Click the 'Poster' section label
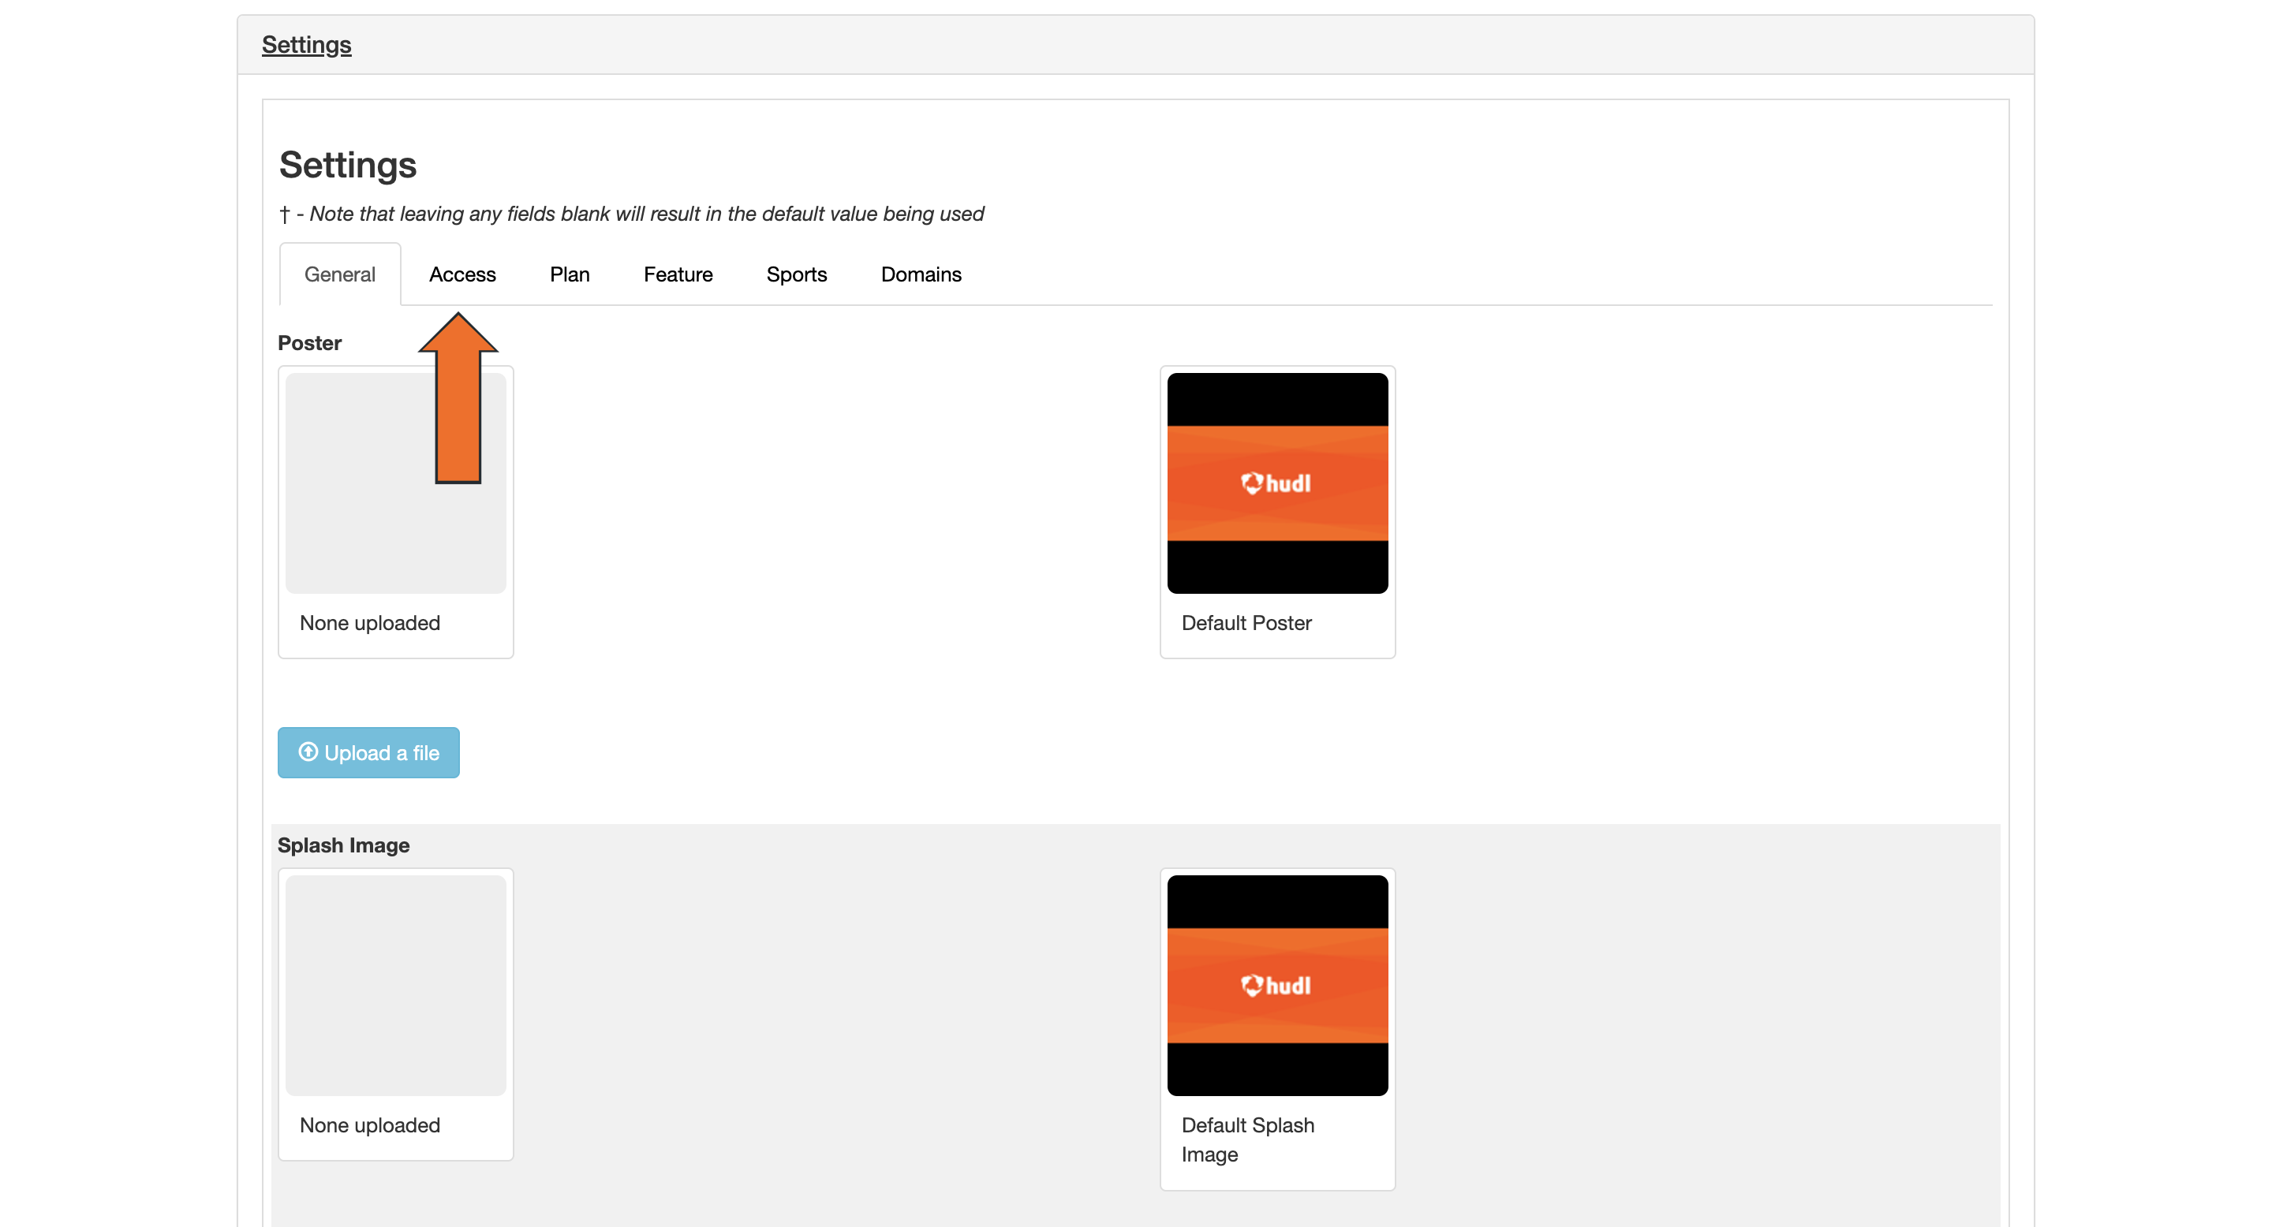This screenshot has height=1227, width=2272. (x=309, y=343)
